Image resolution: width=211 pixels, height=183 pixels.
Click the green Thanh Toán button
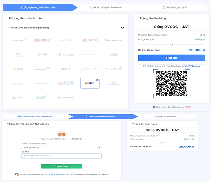point(61,166)
